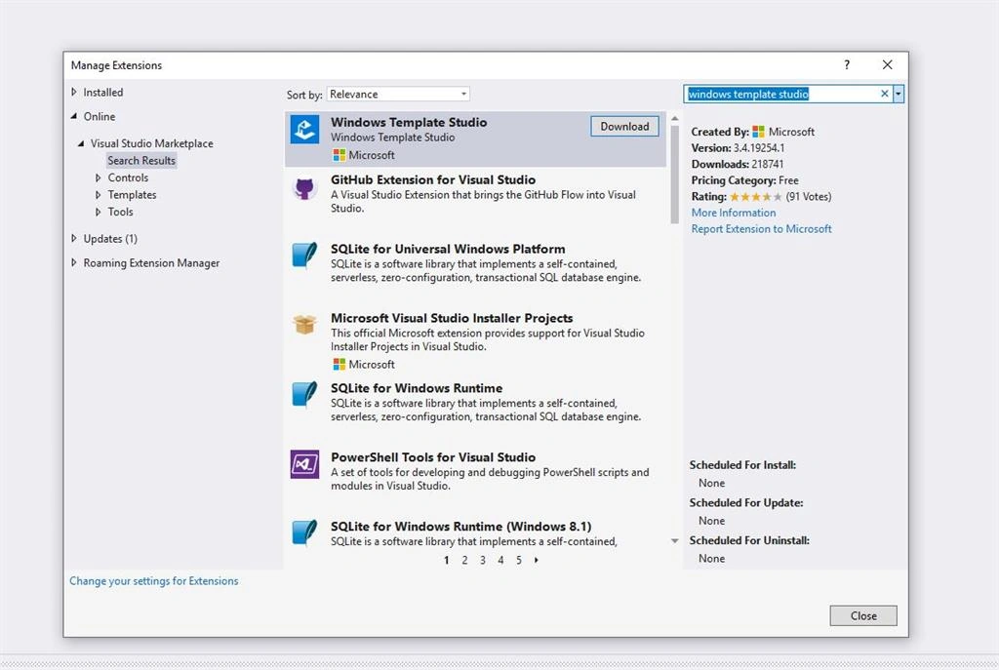Screen dimensions: 999x670
Task: Go to results page 2
Action: click(464, 561)
